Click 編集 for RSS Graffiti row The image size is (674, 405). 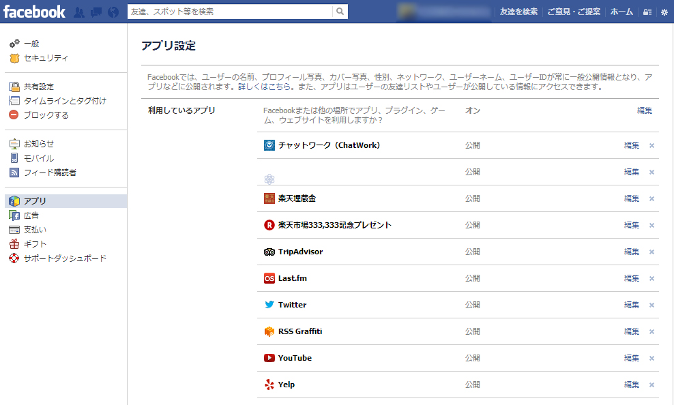coord(632,332)
